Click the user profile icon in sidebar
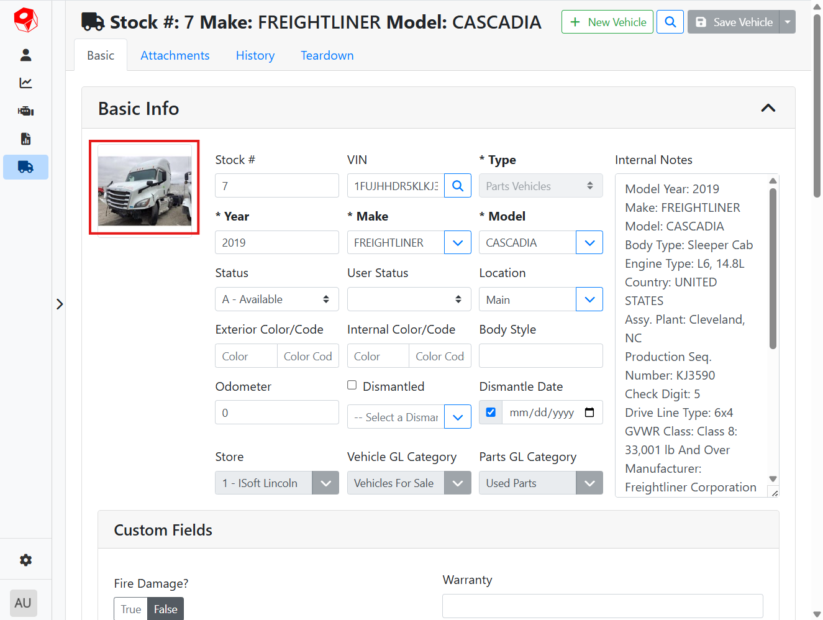The image size is (823, 620). (x=25, y=55)
